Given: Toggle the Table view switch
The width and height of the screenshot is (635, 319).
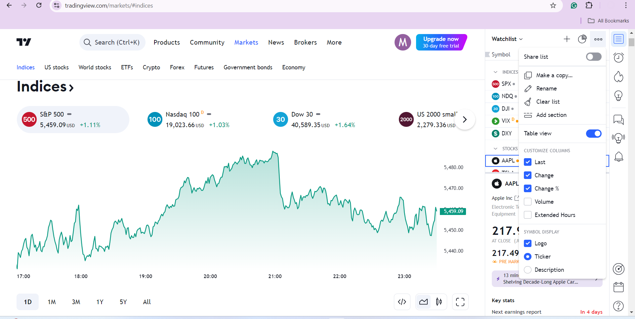Looking at the screenshot, I should 594,133.
